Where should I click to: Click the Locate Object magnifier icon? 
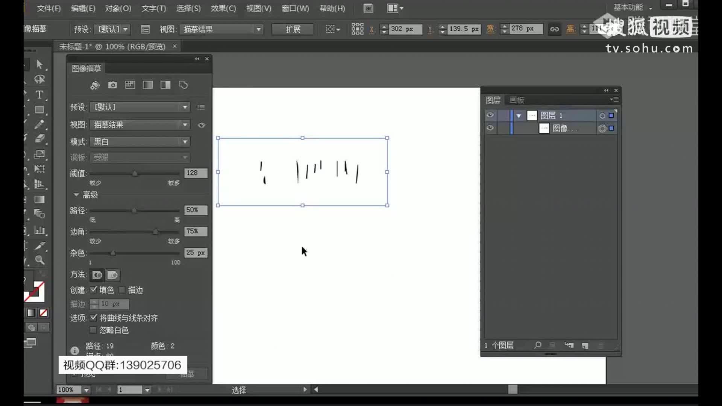pyautogui.click(x=537, y=345)
